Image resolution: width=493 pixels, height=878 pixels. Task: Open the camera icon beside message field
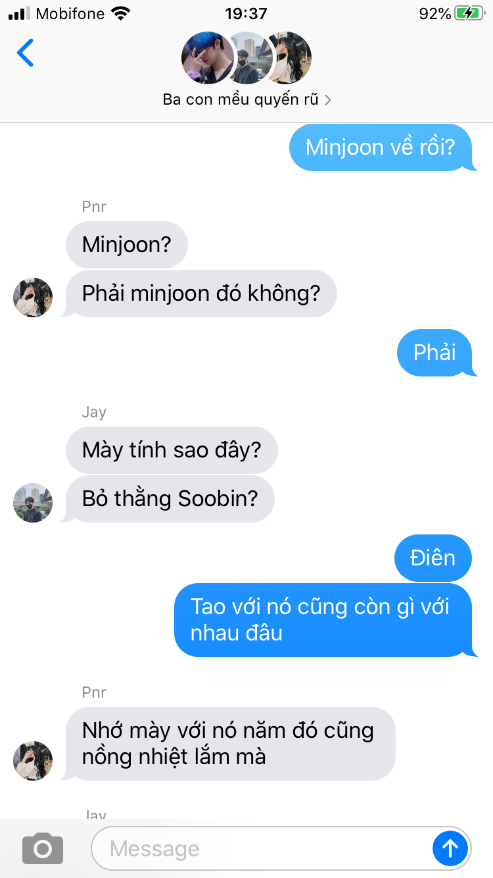coord(43,848)
